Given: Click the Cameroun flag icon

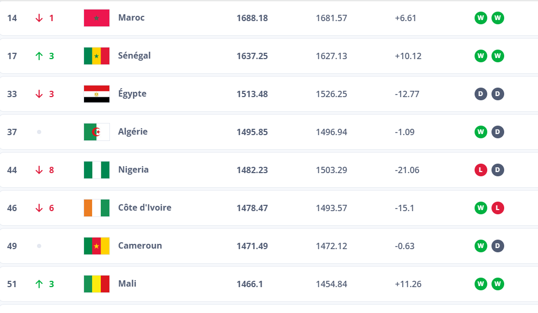Looking at the screenshot, I should (x=97, y=246).
